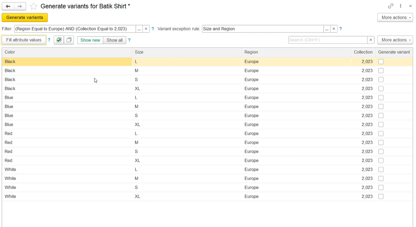Image resolution: width=416 pixels, height=227 pixels.
Task: Select Size cell of Blue L row
Action: [187, 98]
